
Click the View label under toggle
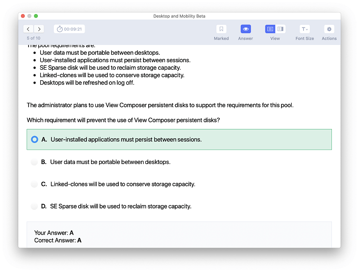tap(275, 38)
